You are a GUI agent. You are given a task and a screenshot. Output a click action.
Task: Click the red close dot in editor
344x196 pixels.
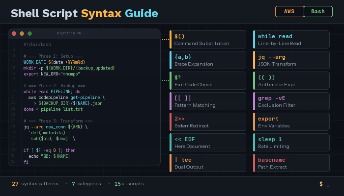(14, 34)
